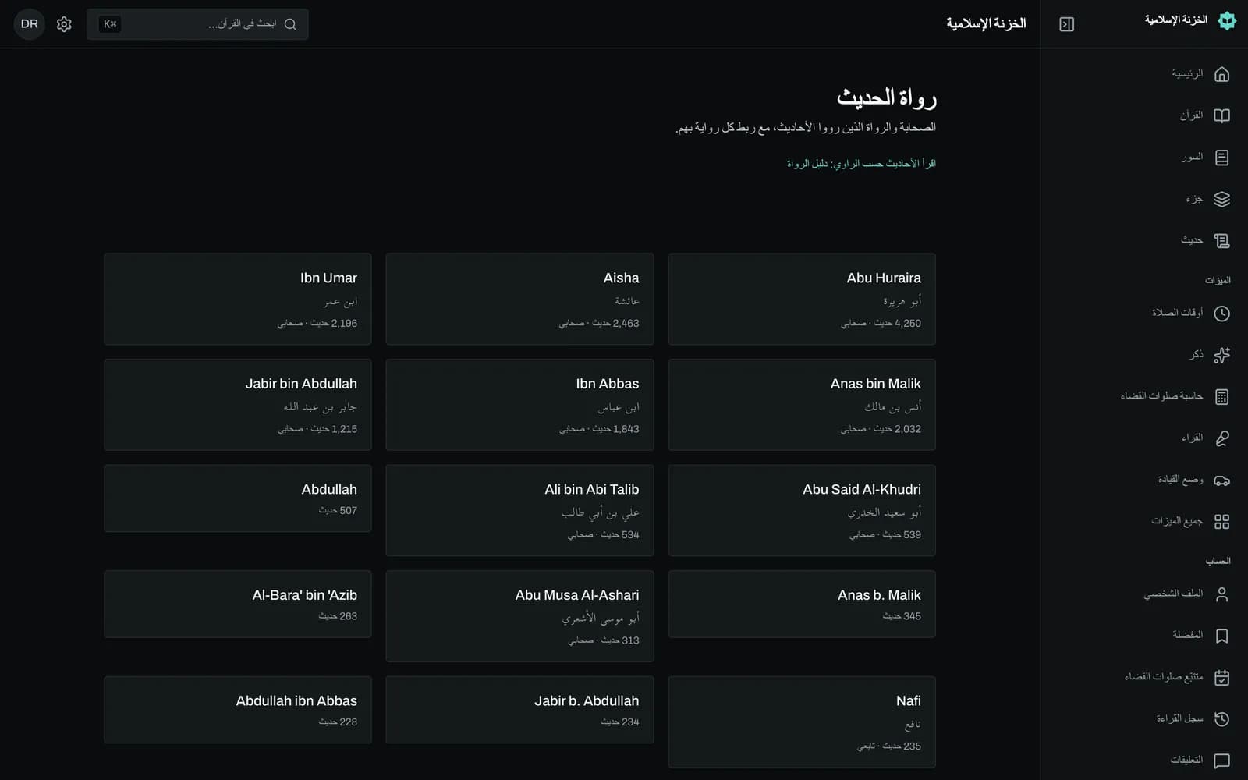Open the Qada prayer calculator icon
The image size is (1248, 780).
coord(1221,396)
